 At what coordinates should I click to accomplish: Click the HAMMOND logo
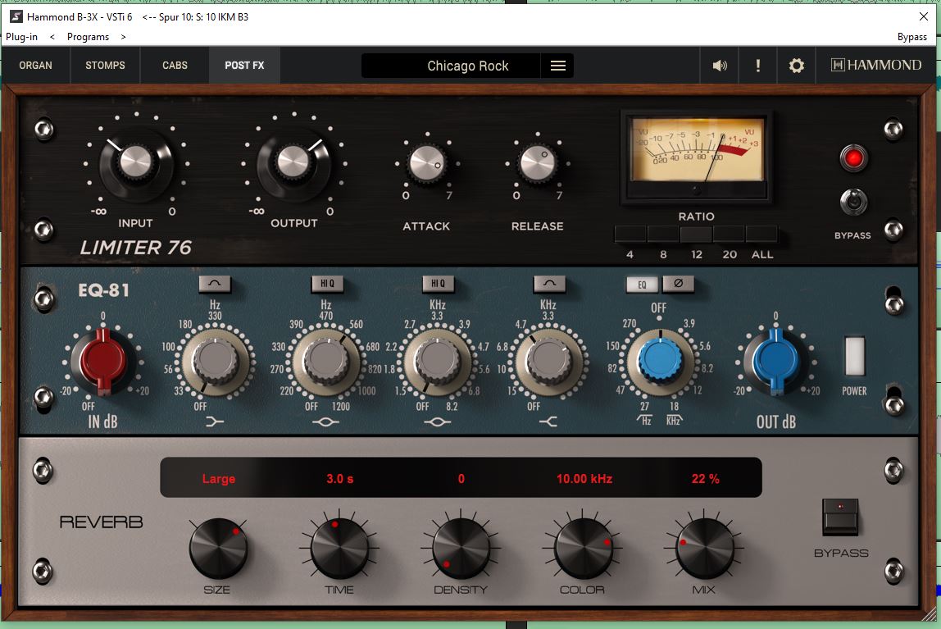point(876,65)
